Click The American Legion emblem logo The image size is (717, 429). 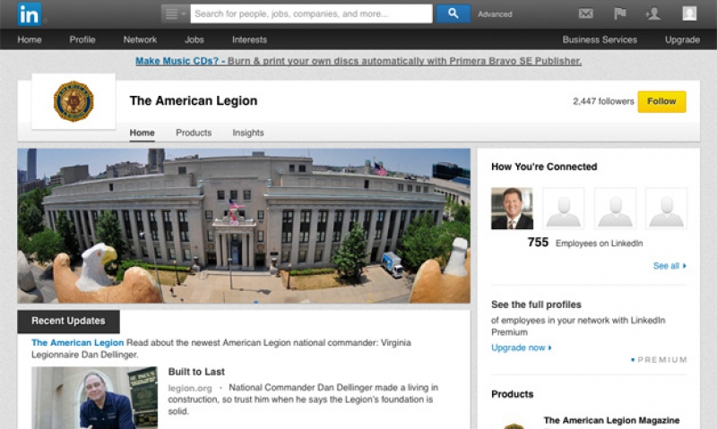[73, 101]
